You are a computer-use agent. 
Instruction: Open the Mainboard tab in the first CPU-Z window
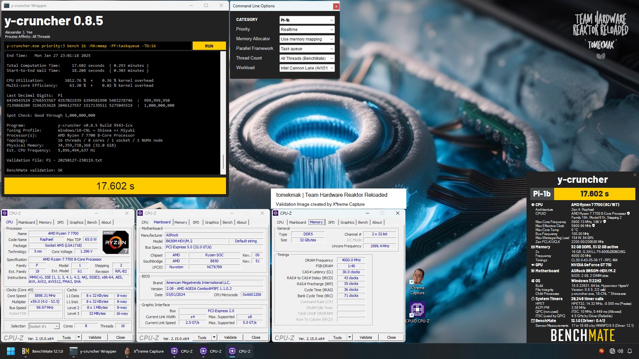(27, 222)
